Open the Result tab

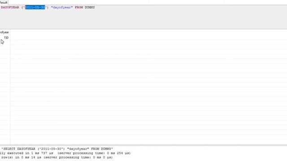(x=4, y=3)
